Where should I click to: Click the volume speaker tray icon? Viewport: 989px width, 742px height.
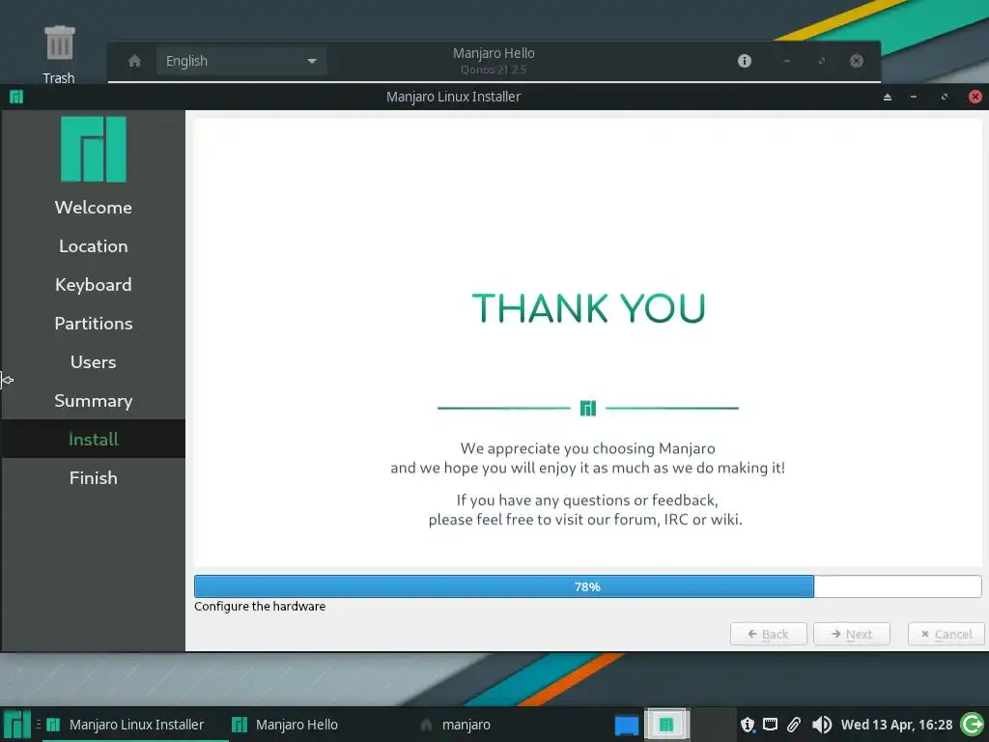coord(821,725)
